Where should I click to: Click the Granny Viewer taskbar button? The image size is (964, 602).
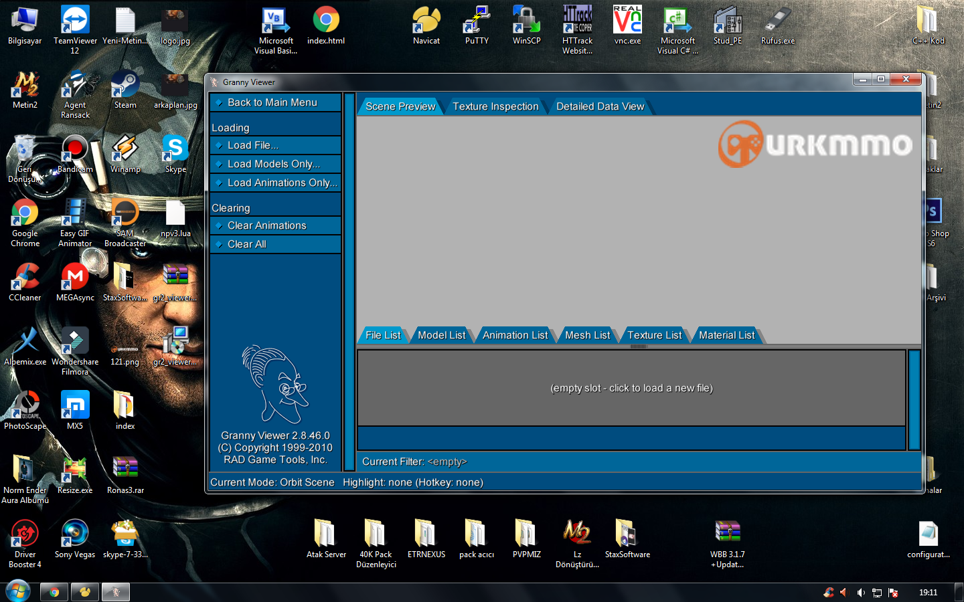tap(116, 592)
